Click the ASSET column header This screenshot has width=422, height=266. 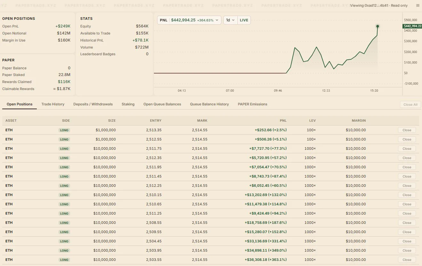click(x=11, y=121)
